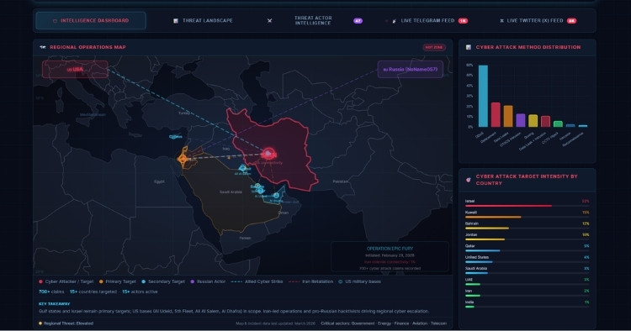
Task: Click the KEY TAKEAWAY heading
Action: (55, 303)
